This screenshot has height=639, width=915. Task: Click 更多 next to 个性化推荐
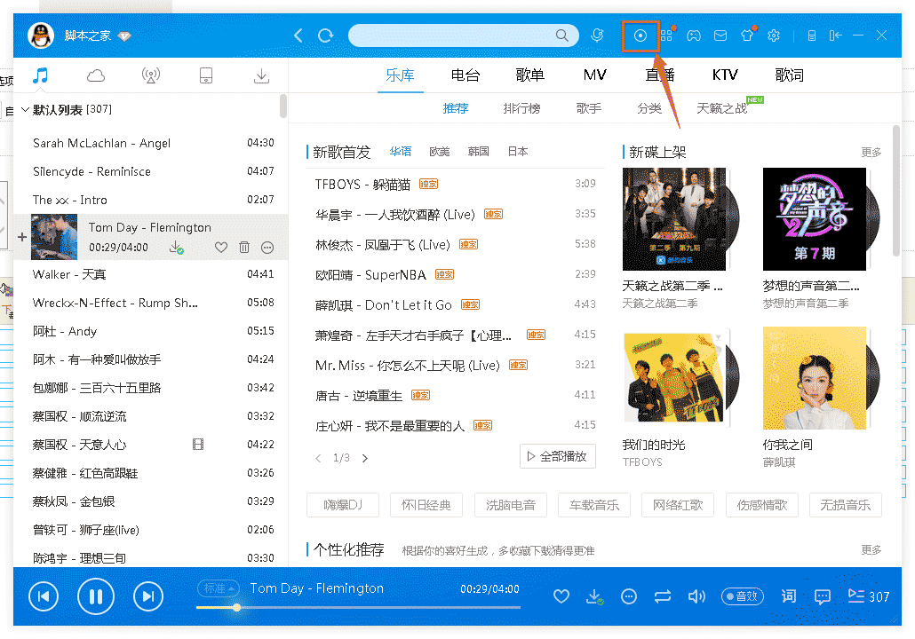(x=871, y=549)
